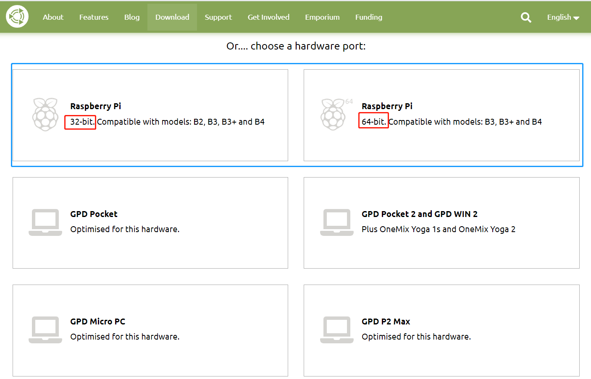
Task: Click the GPD Pocket laptop icon
Action: (x=45, y=222)
